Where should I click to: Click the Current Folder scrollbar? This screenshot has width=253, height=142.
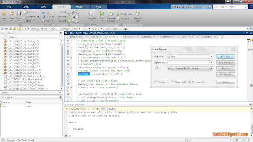coord(61,64)
